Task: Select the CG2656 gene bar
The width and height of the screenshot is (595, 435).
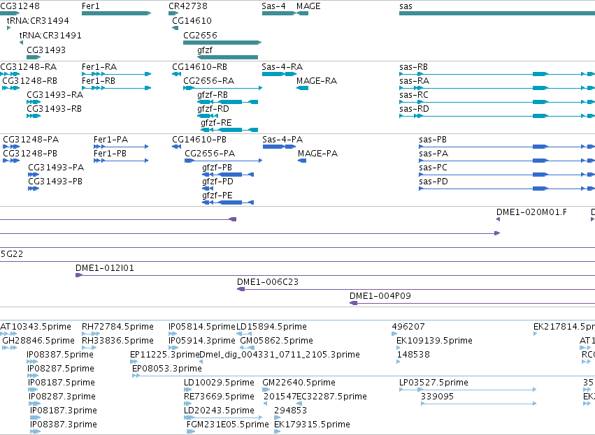Action: (x=222, y=43)
